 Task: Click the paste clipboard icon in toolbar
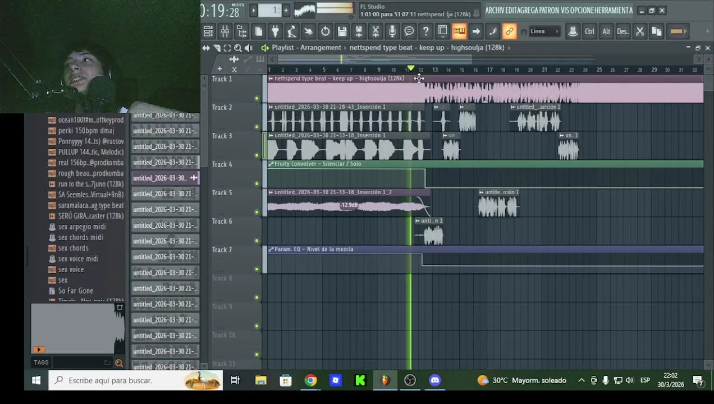tap(656, 31)
